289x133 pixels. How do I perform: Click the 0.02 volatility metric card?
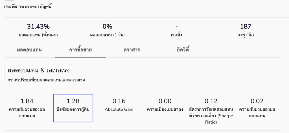[x=257, y=108]
